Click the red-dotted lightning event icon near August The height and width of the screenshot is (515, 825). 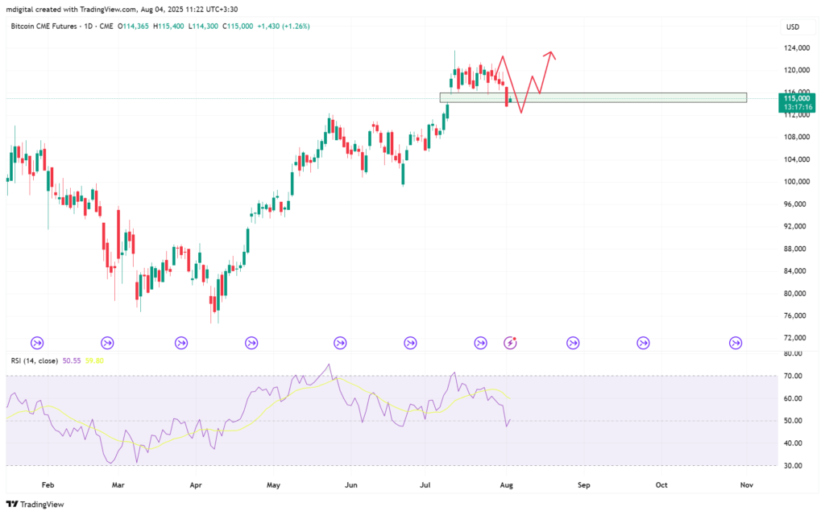tap(511, 343)
